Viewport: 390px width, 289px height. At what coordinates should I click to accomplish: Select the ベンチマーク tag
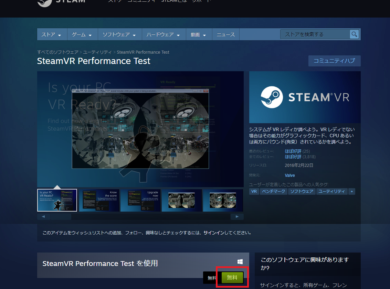(x=274, y=191)
